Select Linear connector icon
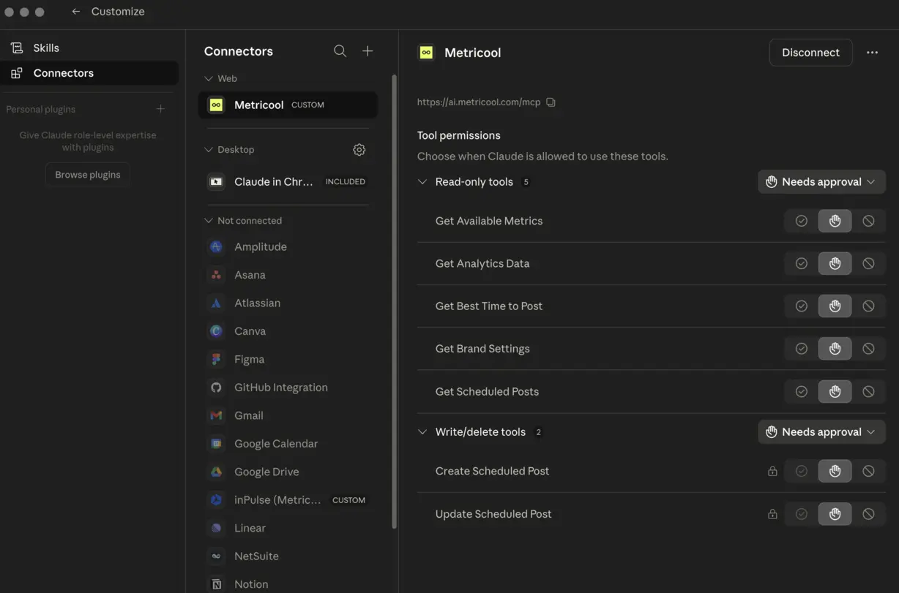 [x=216, y=528]
